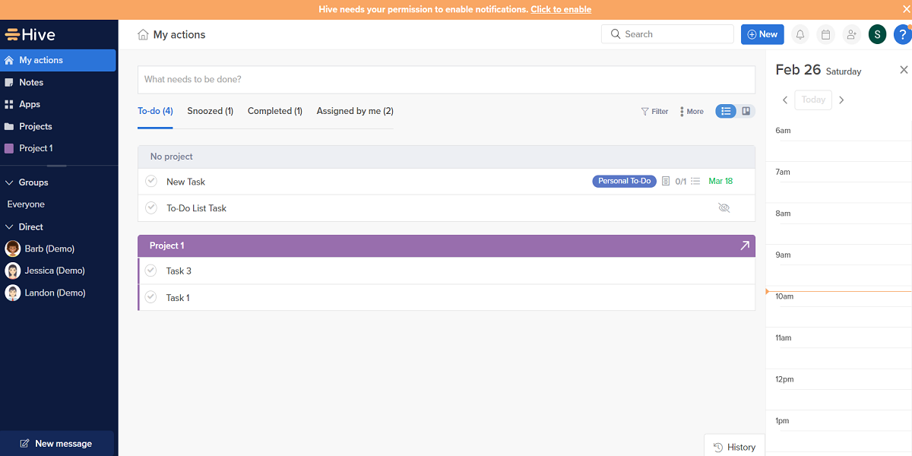Screen dimensions: 912x456
Task: Click the subactions list icon on New Task
Action: tap(695, 182)
